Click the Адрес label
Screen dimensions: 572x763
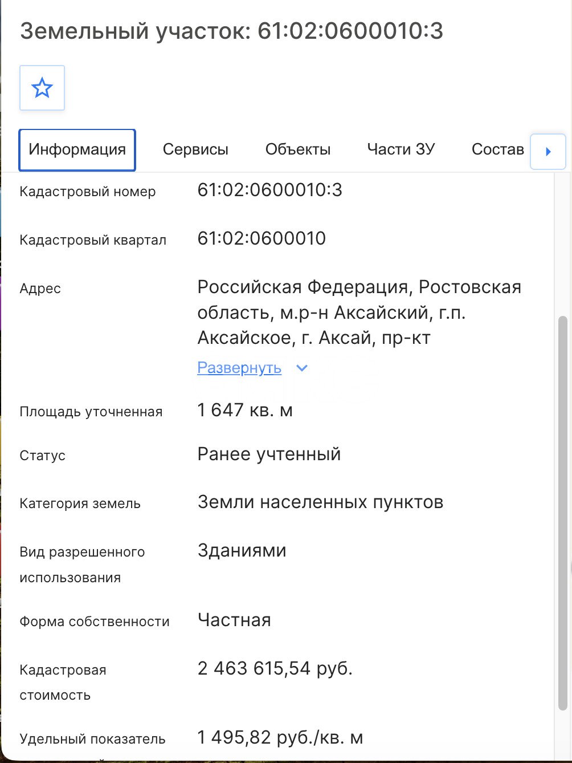click(40, 289)
